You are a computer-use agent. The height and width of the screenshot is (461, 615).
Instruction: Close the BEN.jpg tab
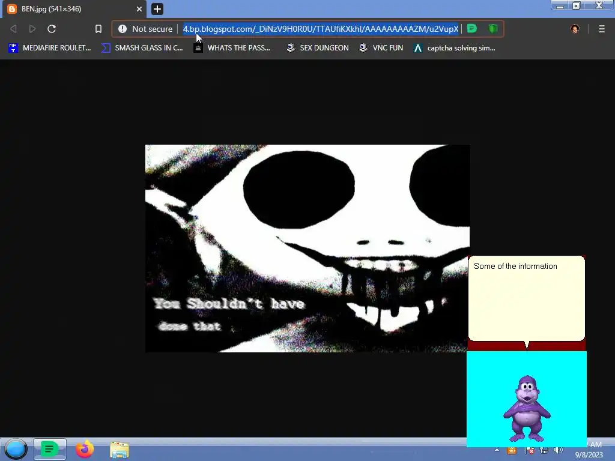point(139,8)
